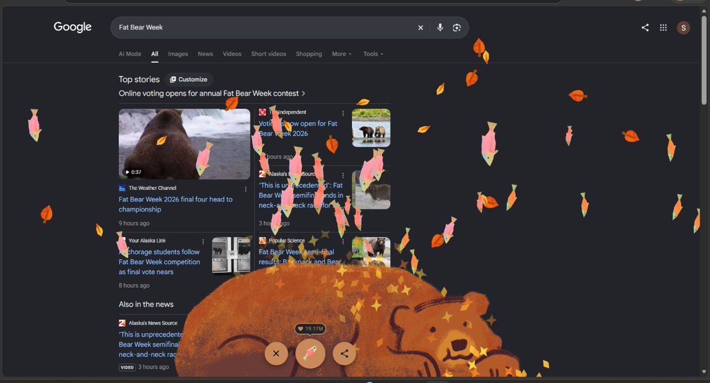This screenshot has height=383, width=710.
Task: Open the account menu with the S avatar
Action: point(683,28)
